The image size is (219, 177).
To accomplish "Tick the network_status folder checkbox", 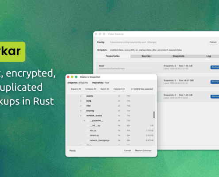I will coord(85,115).
